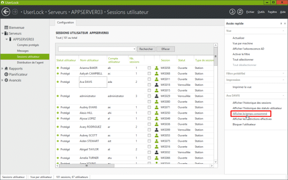Image resolution: width=288 pixels, height=180 pixels.
Task: Click Afficher l'historique des sessions
Action: coord(252,103)
